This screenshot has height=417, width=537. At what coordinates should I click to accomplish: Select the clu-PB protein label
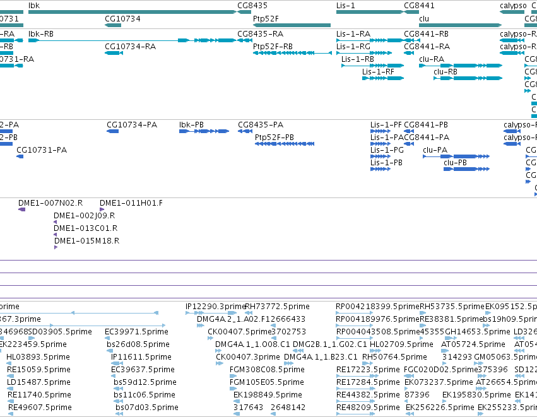[455, 163]
